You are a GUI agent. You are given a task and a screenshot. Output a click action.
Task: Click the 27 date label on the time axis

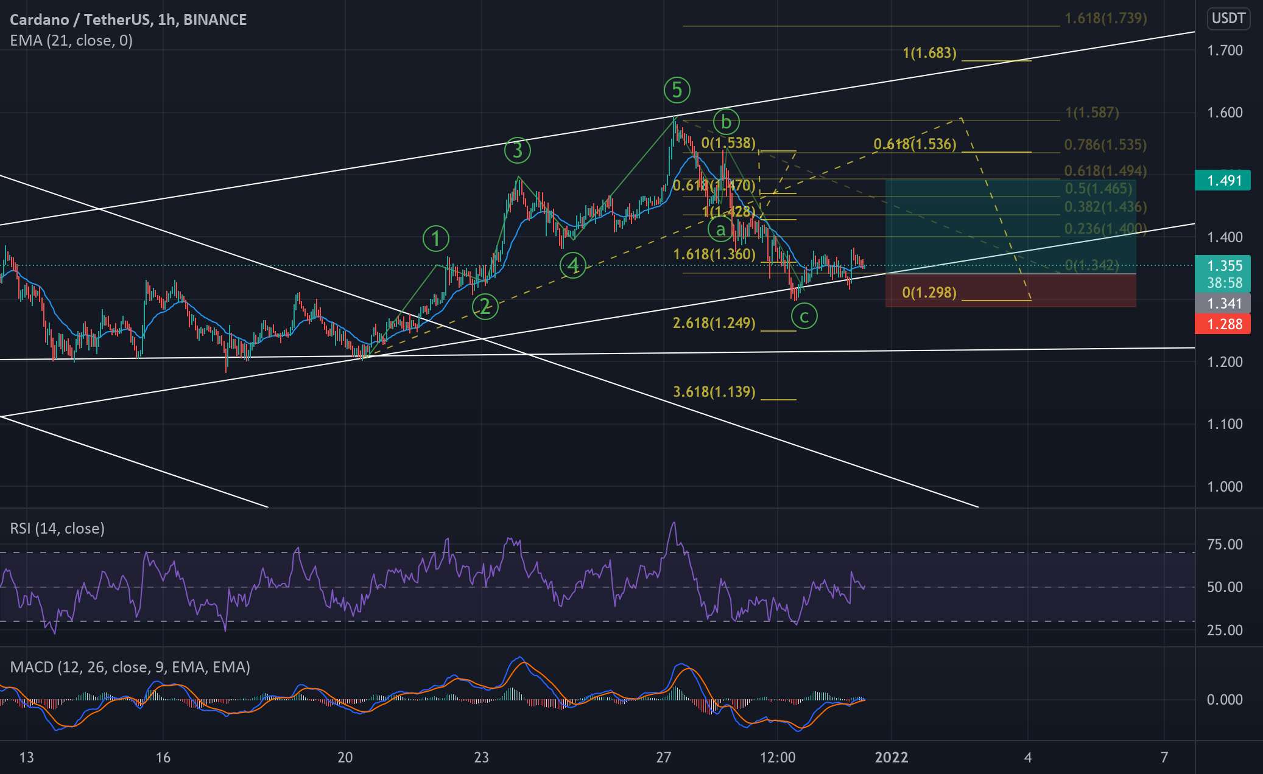coord(664,758)
